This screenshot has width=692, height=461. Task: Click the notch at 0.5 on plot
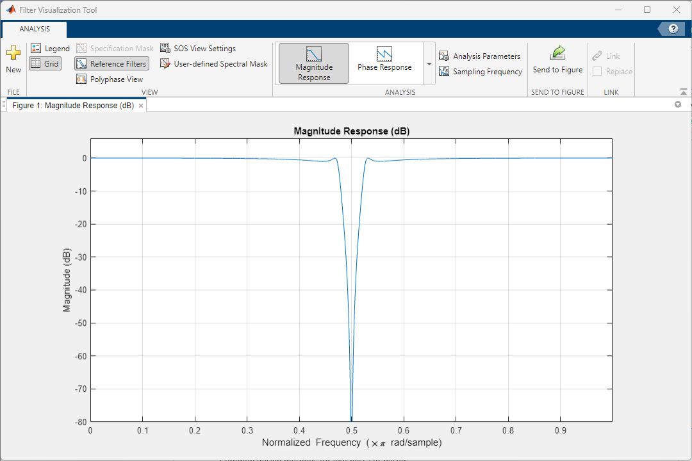pos(351,410)
